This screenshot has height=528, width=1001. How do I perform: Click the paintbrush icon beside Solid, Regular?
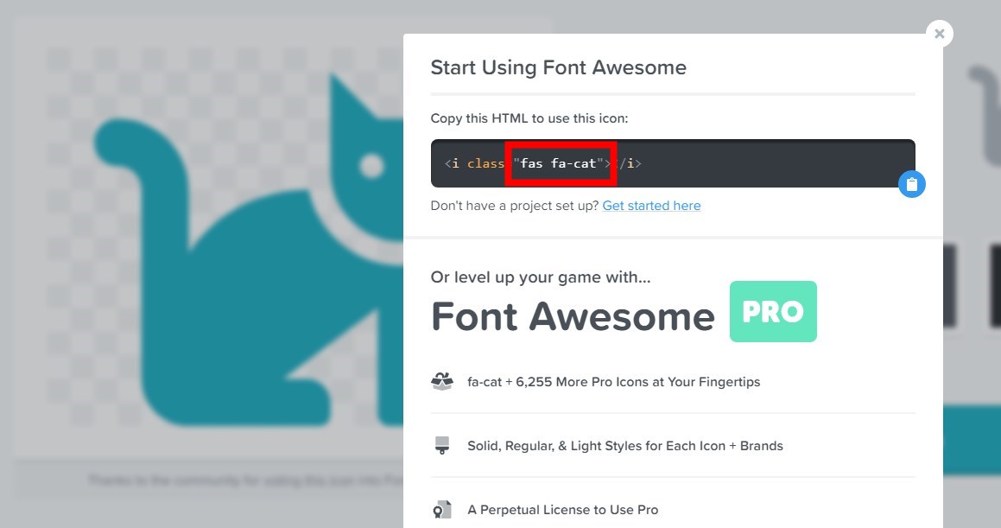coord(442,446)
